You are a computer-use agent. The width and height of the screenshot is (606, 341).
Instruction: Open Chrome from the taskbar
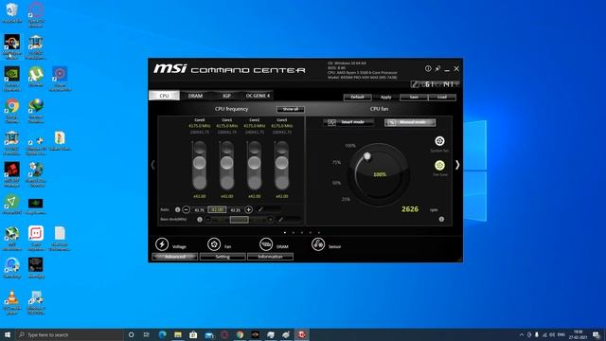(x=240, y=334)
